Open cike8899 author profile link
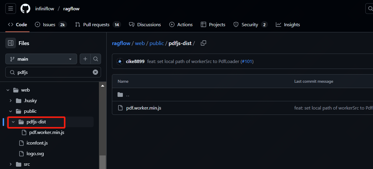Screen dimensions: 373x169 pyautogui.click(x=135, y=62)
